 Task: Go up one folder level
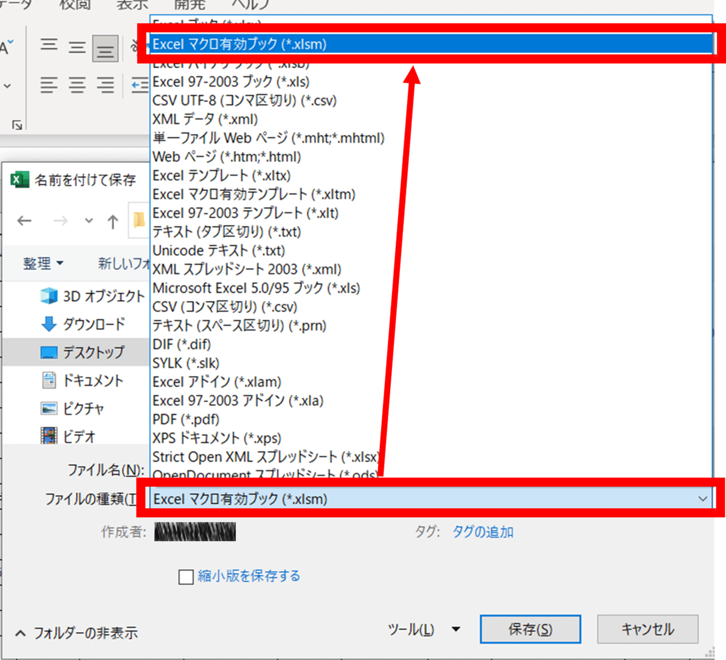(113, 221)
